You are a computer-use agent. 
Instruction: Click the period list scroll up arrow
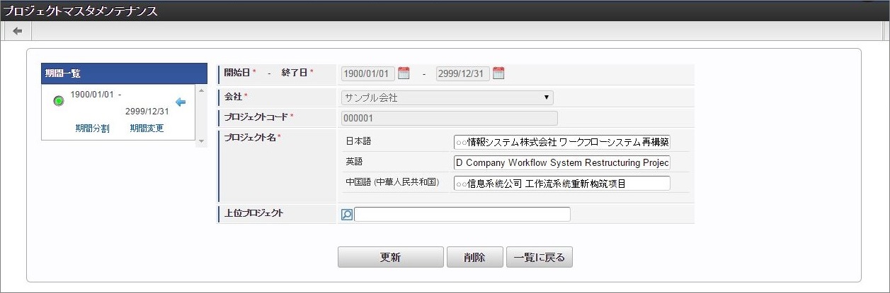coord(201,90)
